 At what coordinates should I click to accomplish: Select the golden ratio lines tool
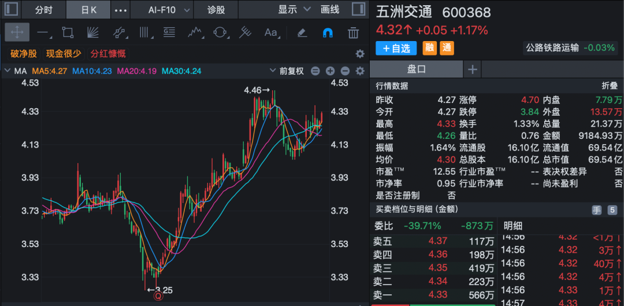[x=169, y=32]
